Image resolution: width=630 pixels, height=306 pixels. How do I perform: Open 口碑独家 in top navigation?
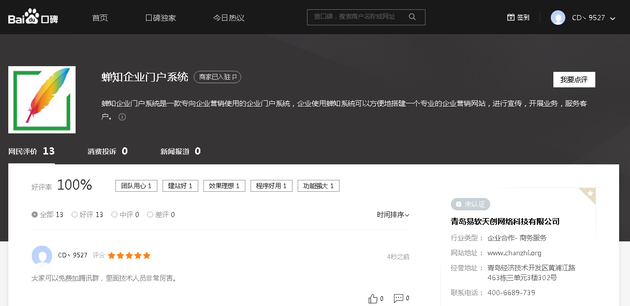(x=160, y=18)
